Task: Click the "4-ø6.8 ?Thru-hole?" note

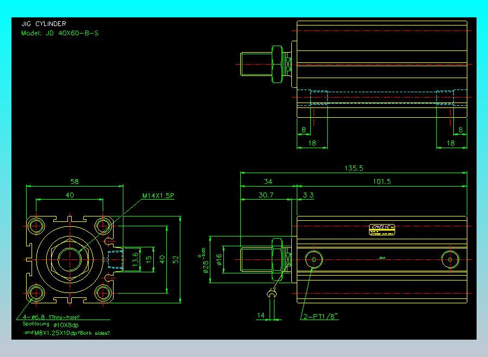Action: pos(51,317)
